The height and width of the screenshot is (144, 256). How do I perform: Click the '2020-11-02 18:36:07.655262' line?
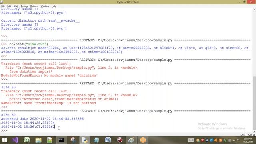click(x=28, y=126)
